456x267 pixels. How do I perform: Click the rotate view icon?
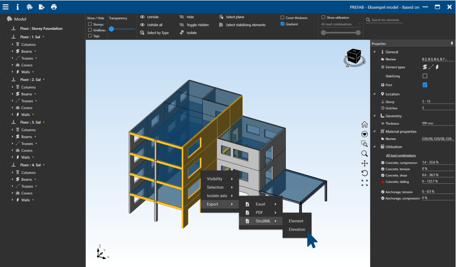(x=365, y=173)
